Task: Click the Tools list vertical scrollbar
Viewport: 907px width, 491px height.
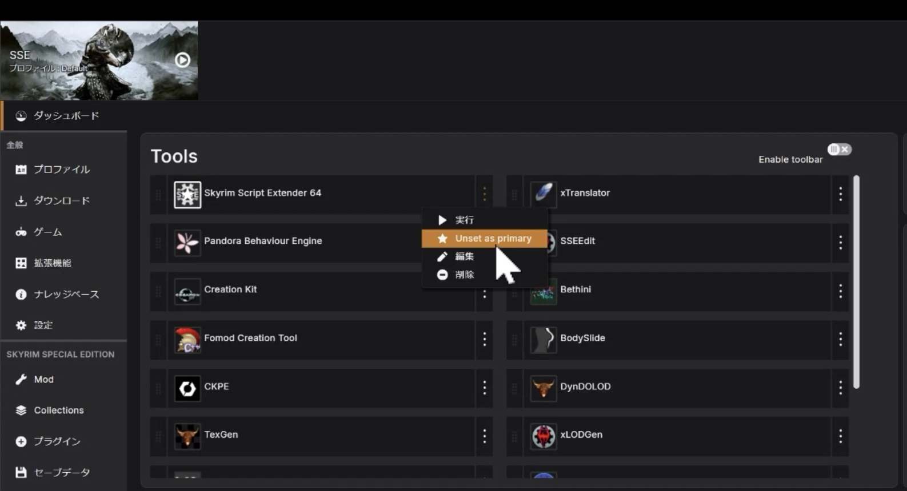Action: tap(856, 282)
